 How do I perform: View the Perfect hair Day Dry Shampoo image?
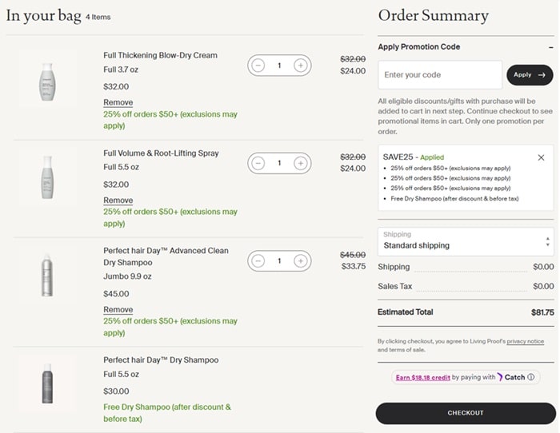pyautogui.click(x=47, y=384)
